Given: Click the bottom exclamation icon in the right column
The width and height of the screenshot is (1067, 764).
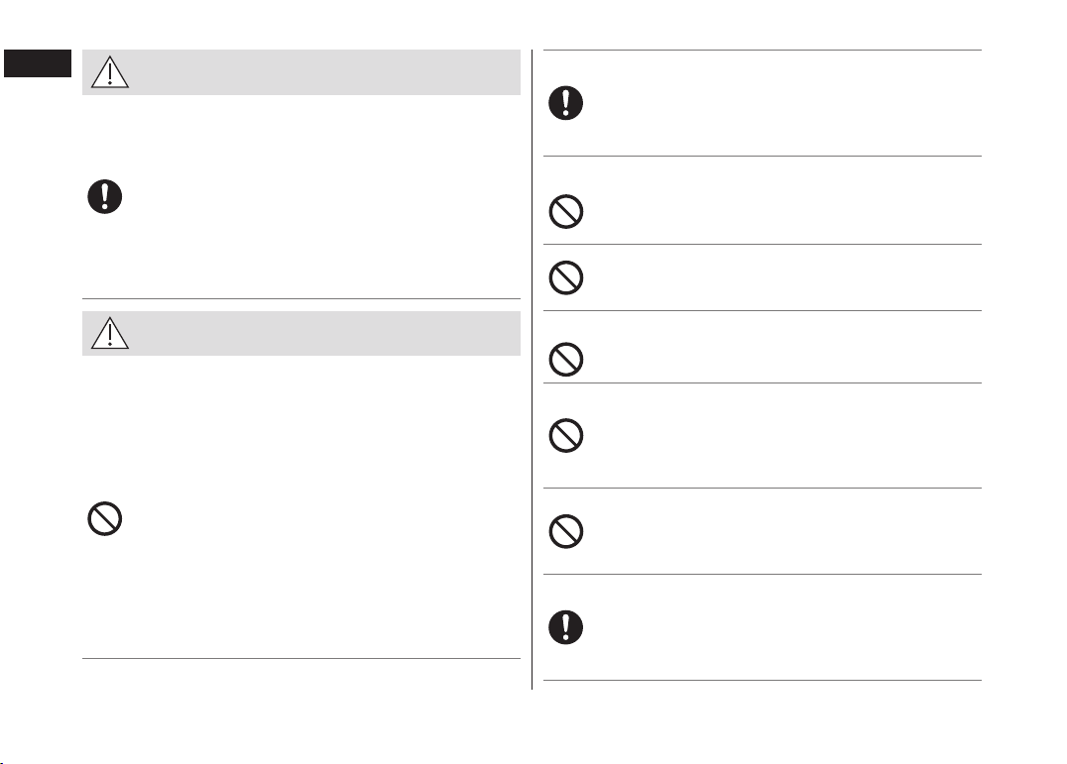Looking at the screenshot, I should pyautogui.click(x=566, y=627).
